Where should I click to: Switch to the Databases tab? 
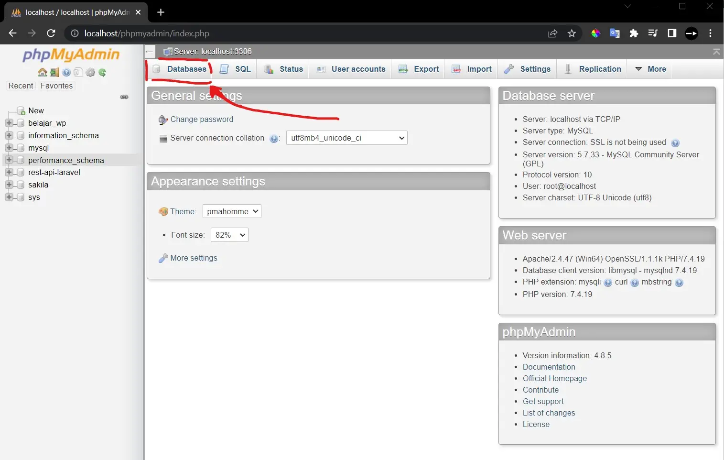(x=180, y=69)
